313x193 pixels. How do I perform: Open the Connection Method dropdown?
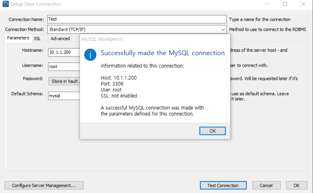[223, 29]
